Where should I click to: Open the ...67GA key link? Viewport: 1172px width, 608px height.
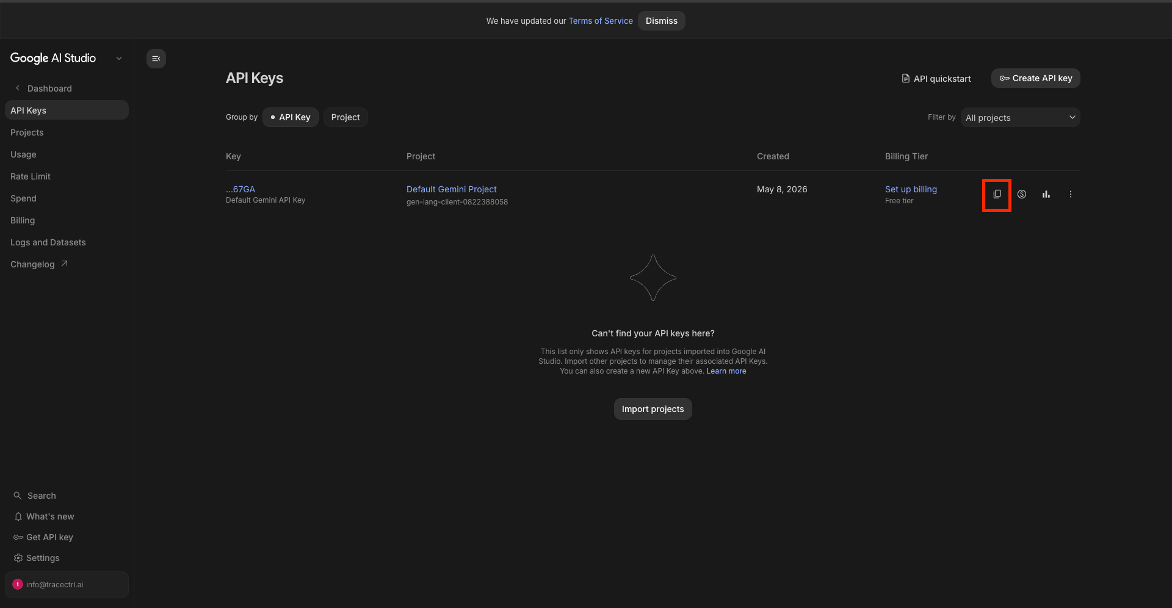[241, 189]
